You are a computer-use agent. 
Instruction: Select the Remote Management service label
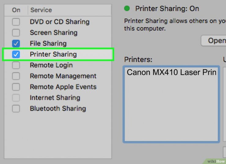coord(63,76)
